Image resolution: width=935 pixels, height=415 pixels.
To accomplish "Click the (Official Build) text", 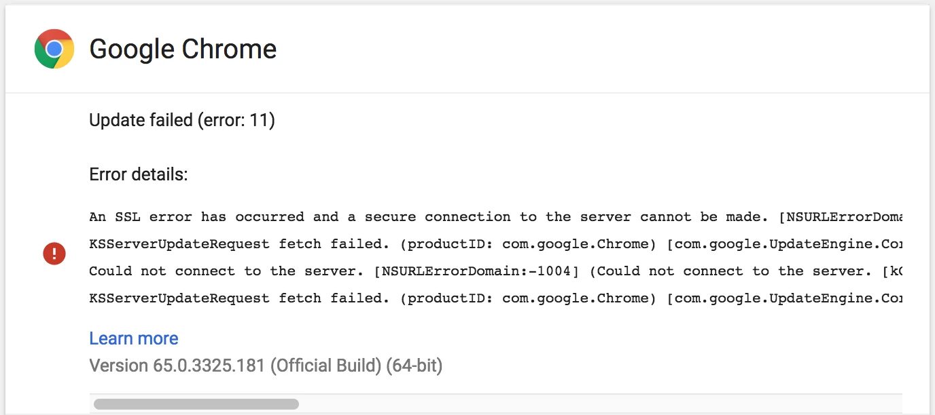I will (x=326, y=366).
